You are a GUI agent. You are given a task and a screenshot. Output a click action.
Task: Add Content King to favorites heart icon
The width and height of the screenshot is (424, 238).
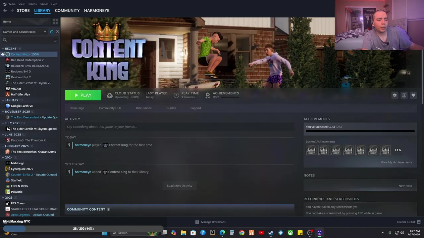click(x=413, y=95)
